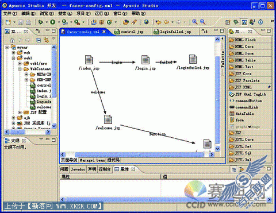Click the pin icon on JSF HTML drawer
Image resolution: width=276 pixels, height=213 pixels.
point(269,87)
